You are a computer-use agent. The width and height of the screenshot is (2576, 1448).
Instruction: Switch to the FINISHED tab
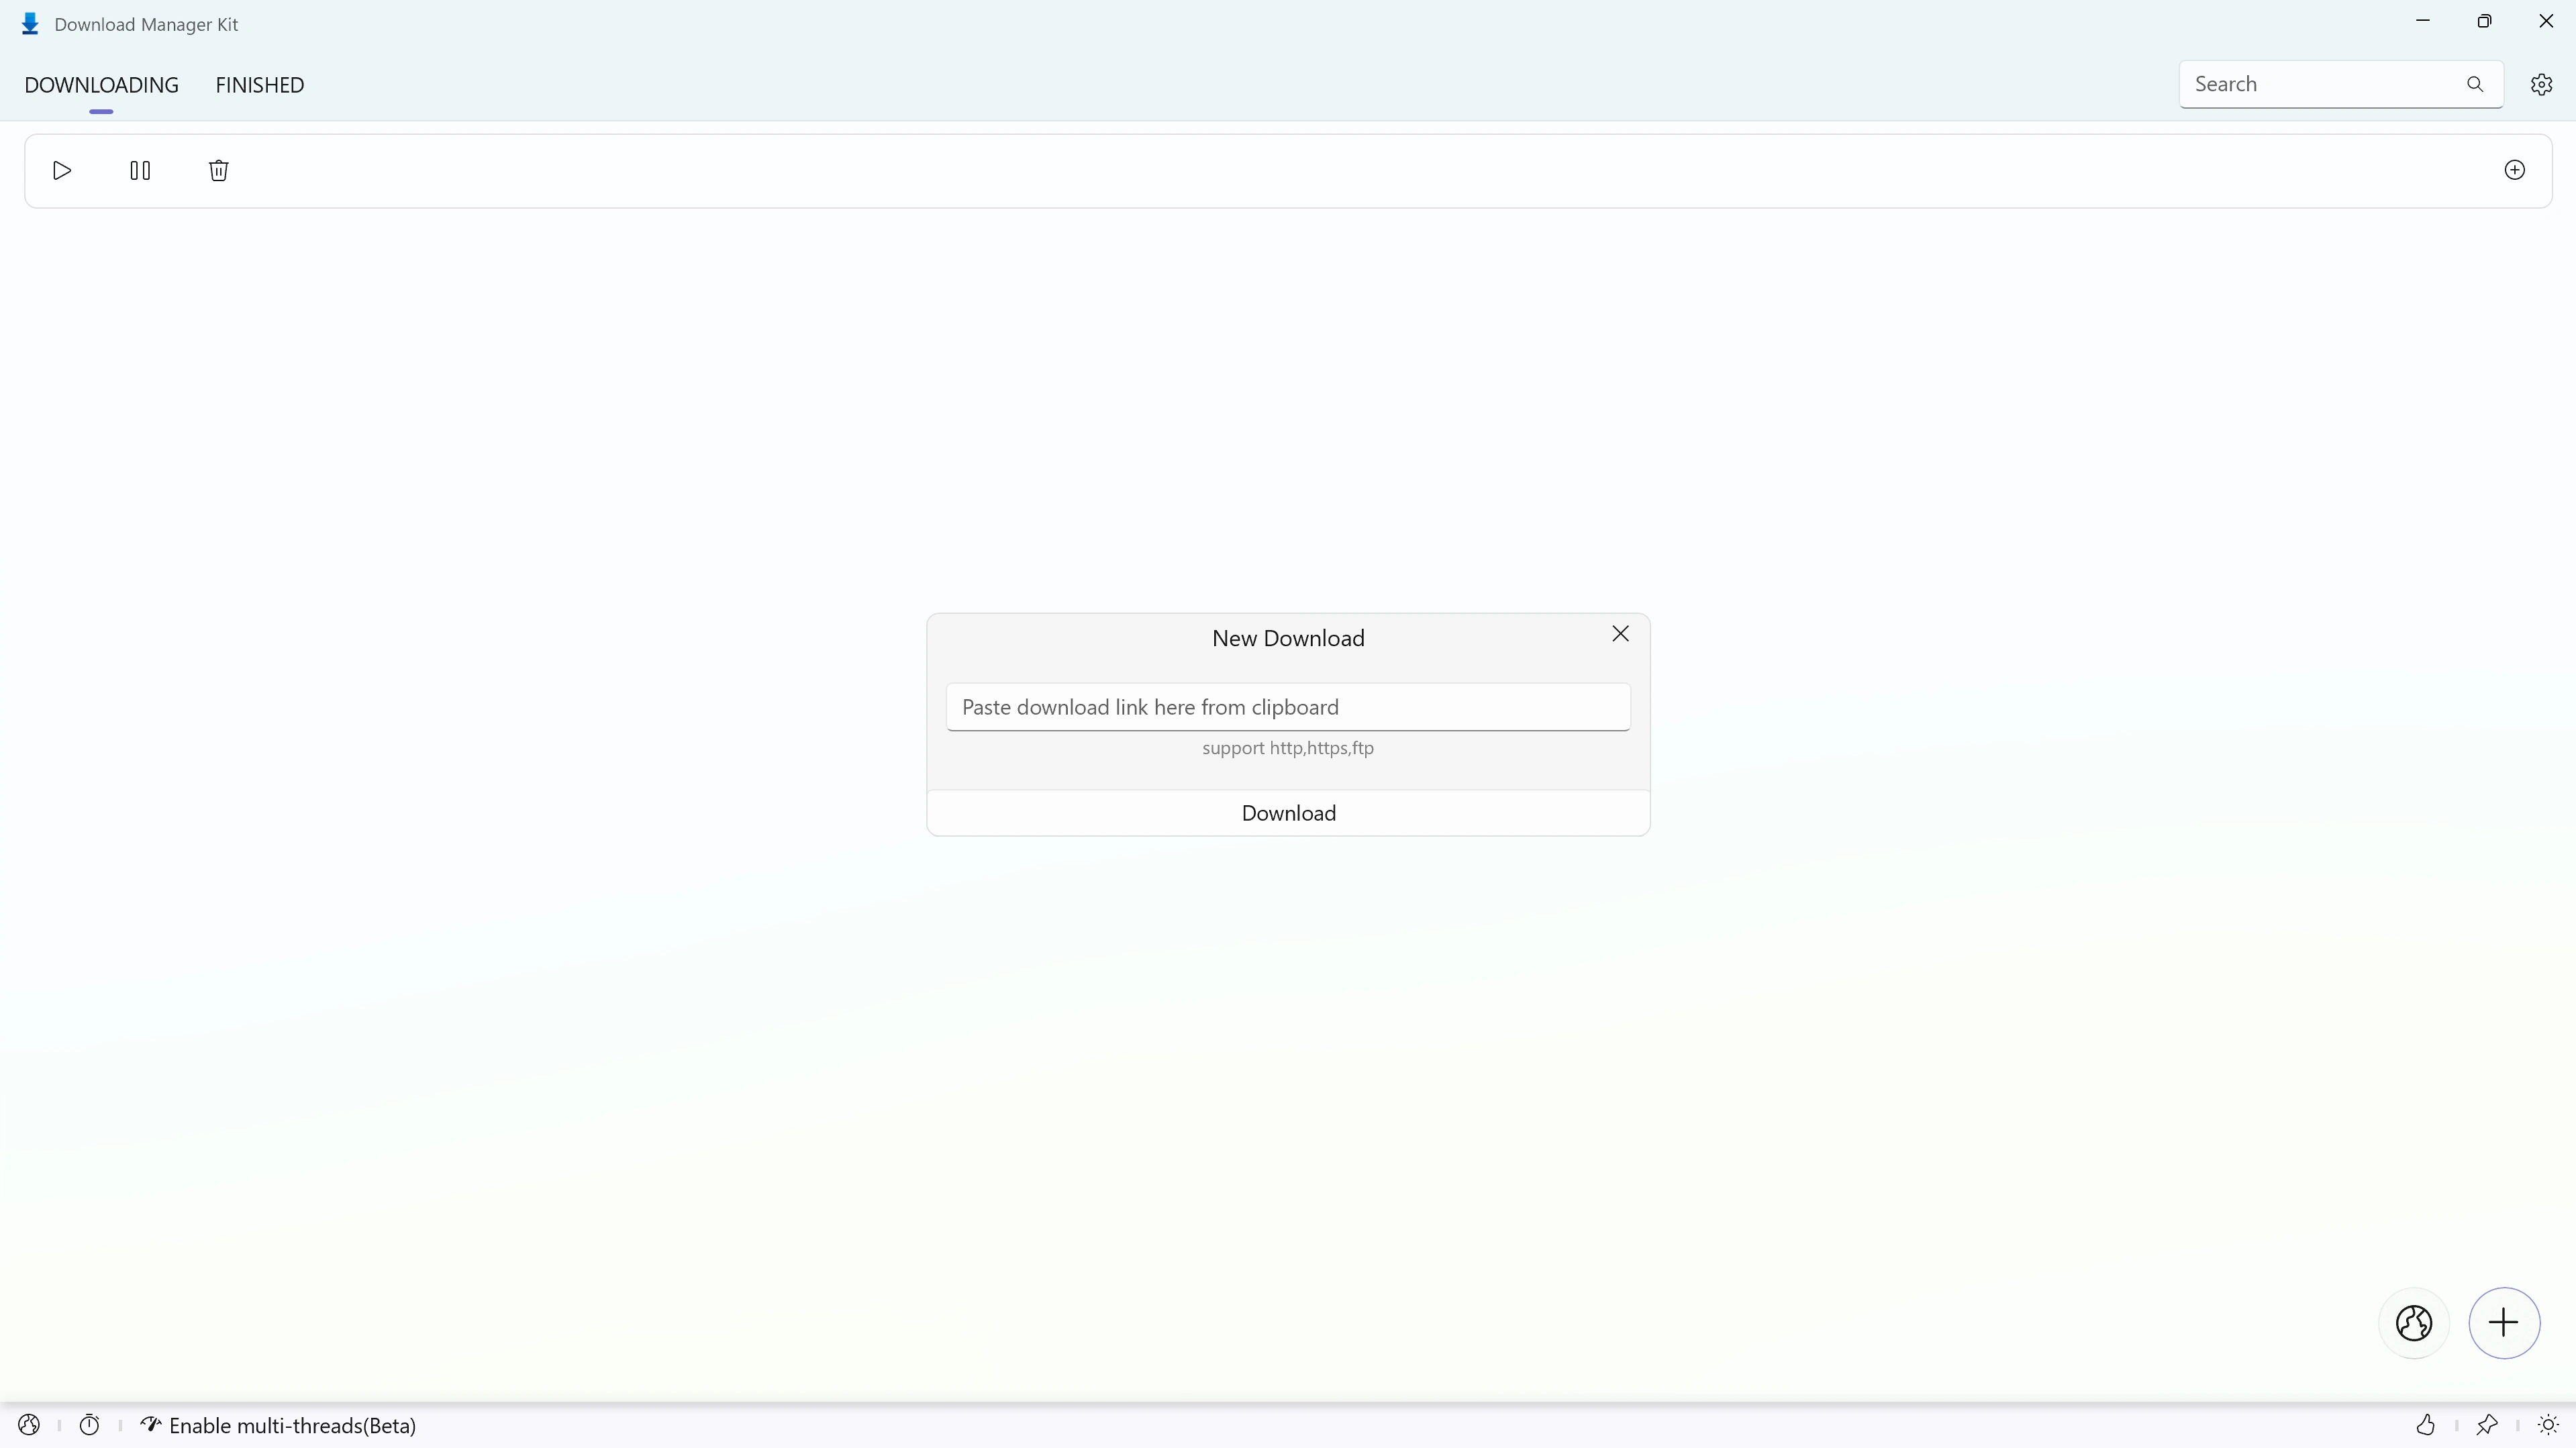260,83
